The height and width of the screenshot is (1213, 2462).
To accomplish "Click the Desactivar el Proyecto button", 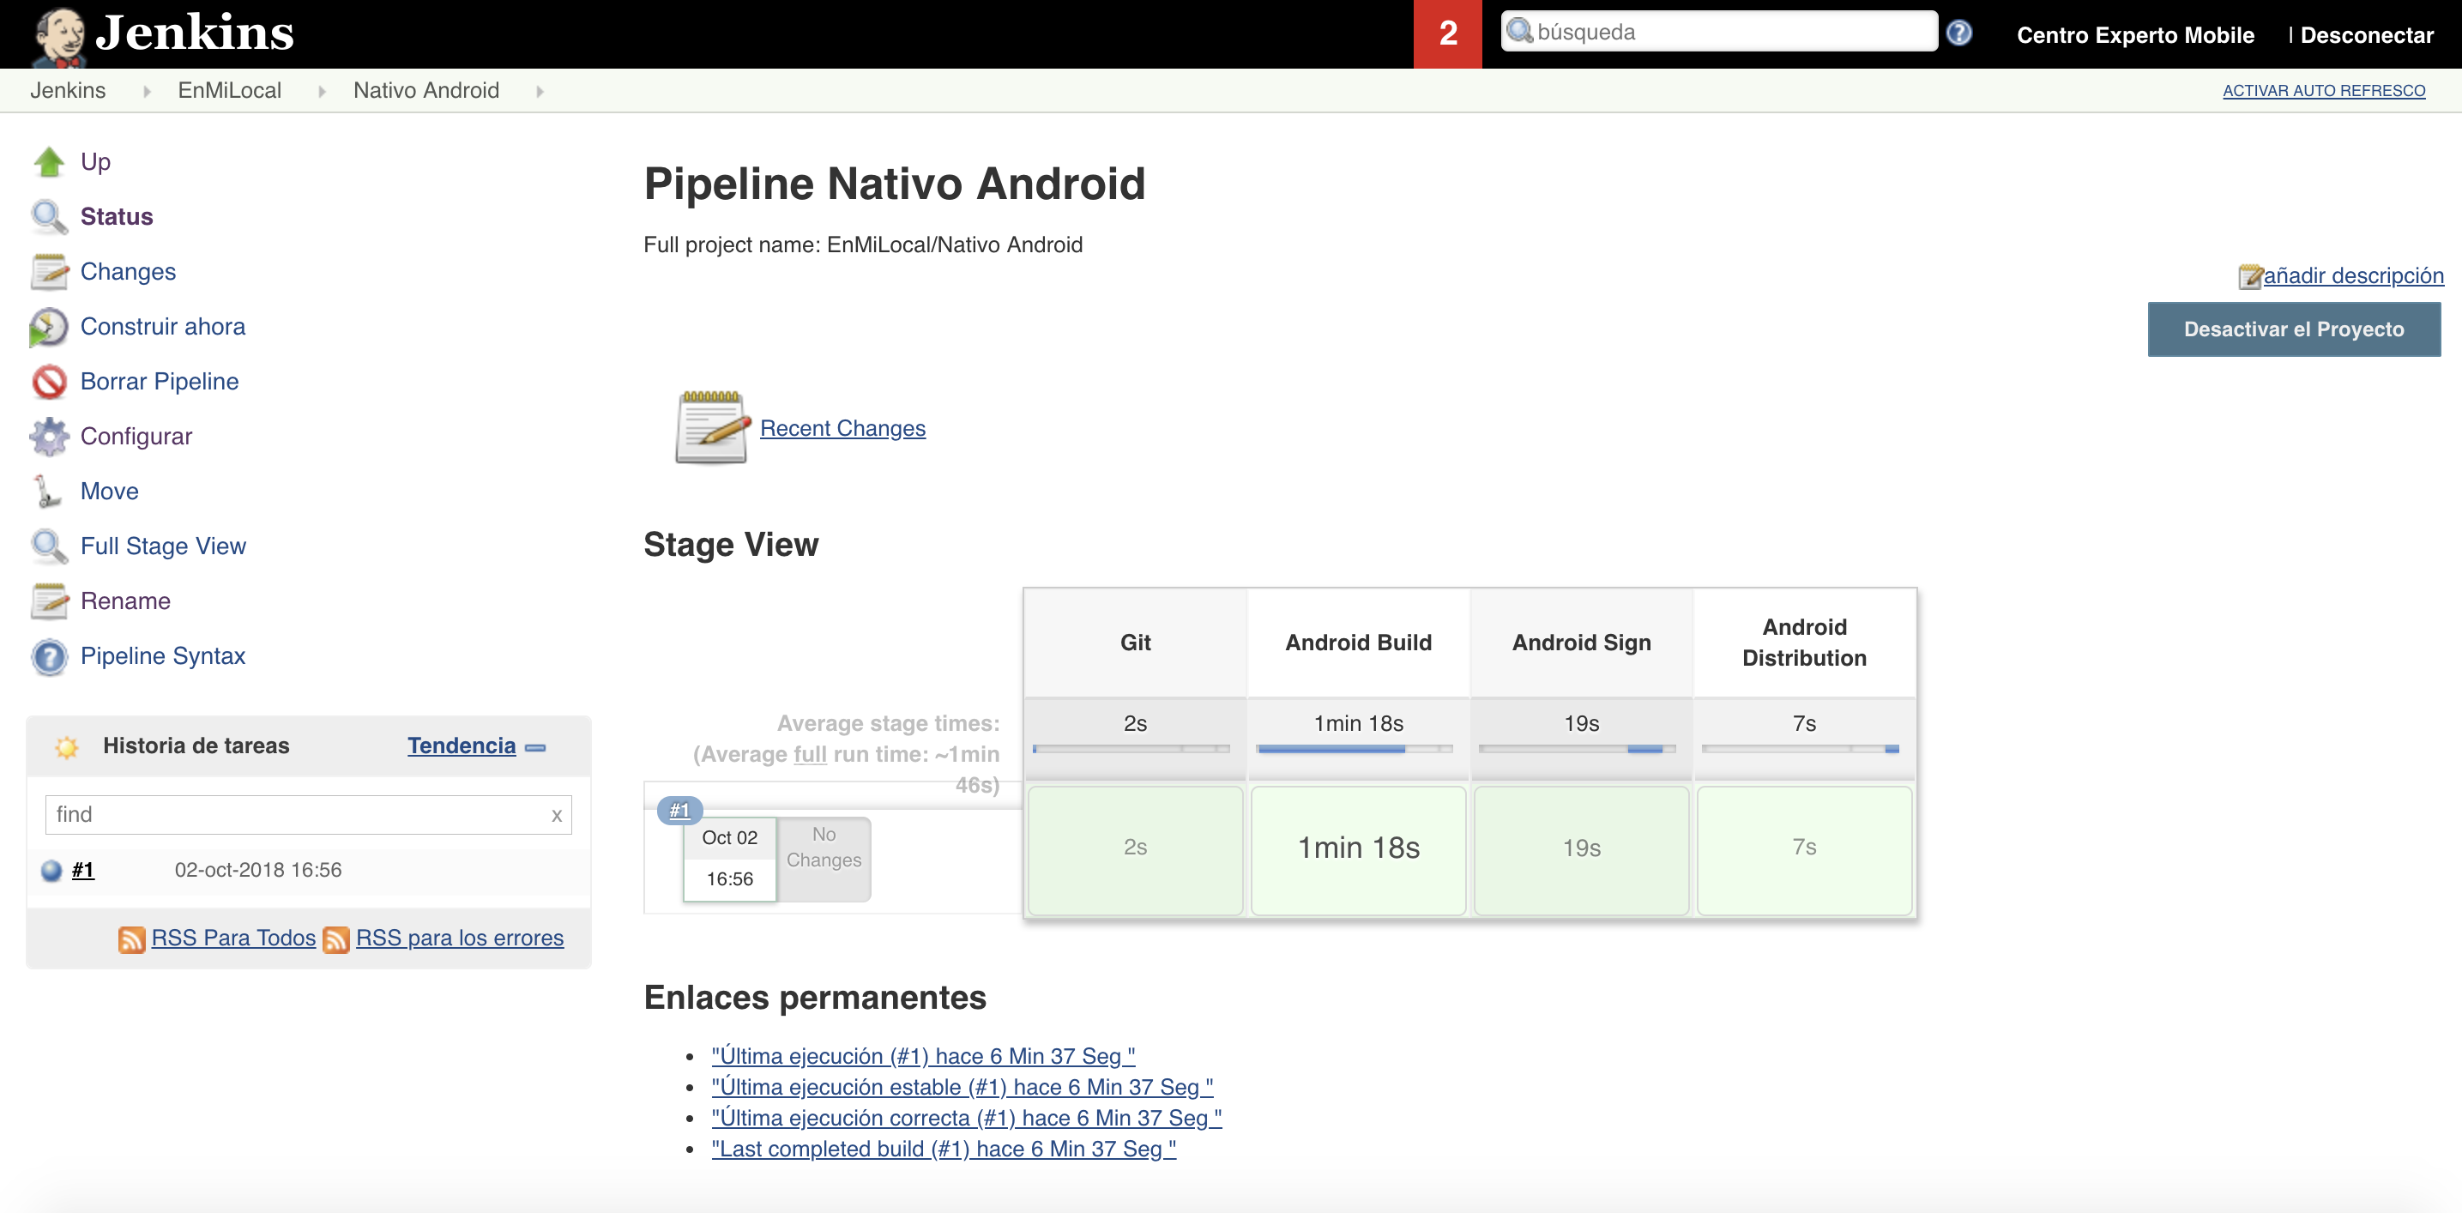I will pyautogui.click(x=2294, y=329).
